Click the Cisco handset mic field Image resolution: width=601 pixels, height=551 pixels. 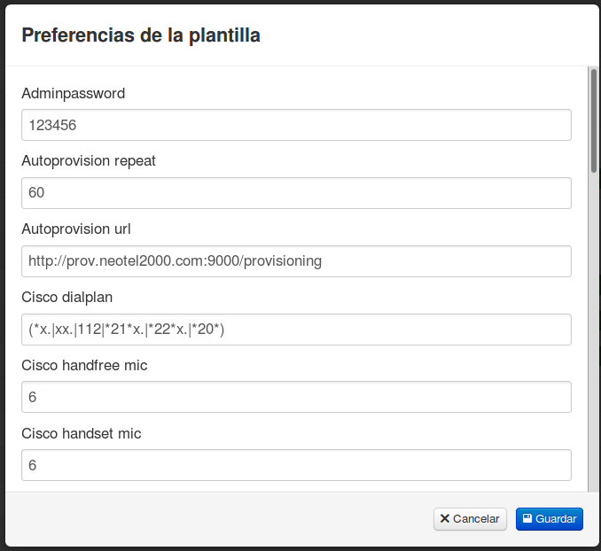(296, 465)
